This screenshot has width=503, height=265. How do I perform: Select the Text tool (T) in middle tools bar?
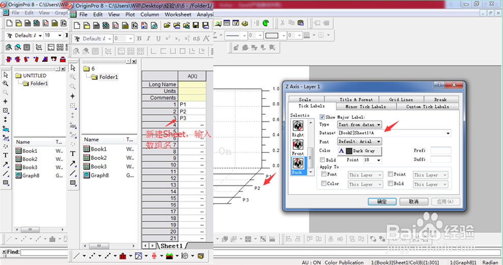click(73, 154)
